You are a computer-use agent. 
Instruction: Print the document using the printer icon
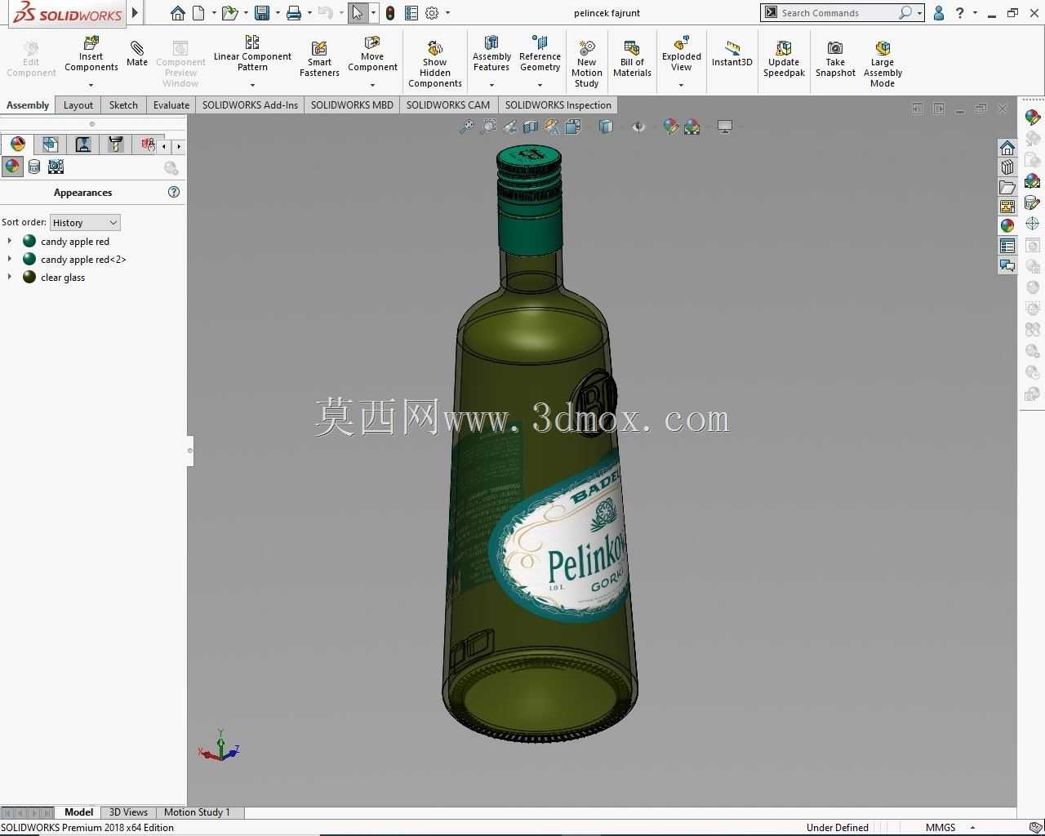294,13
